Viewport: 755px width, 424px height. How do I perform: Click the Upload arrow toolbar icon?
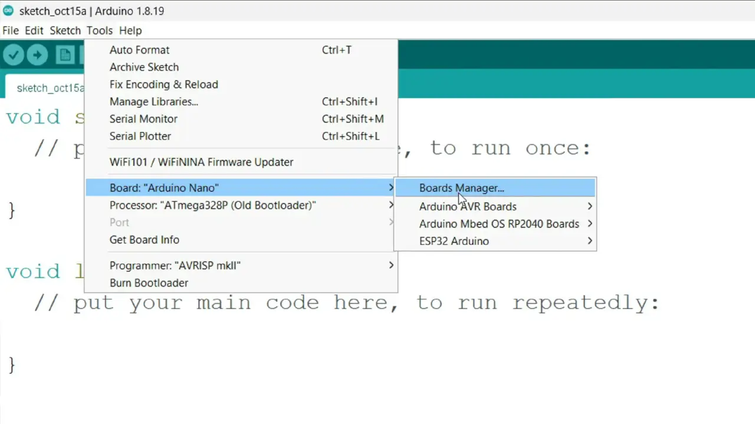point(37,55)
